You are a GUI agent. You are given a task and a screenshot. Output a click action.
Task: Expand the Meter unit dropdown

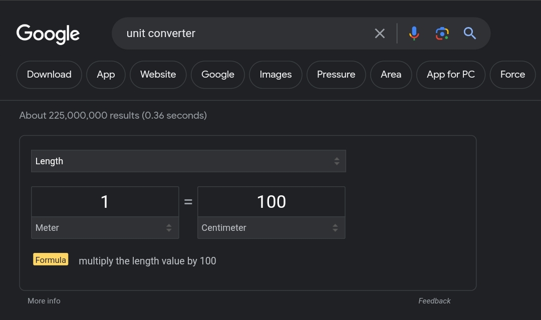(105, 228)
